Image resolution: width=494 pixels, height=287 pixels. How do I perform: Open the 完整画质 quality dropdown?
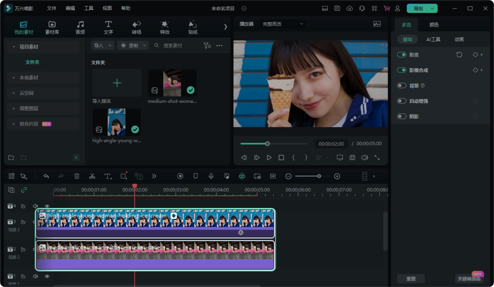point(283,24)
